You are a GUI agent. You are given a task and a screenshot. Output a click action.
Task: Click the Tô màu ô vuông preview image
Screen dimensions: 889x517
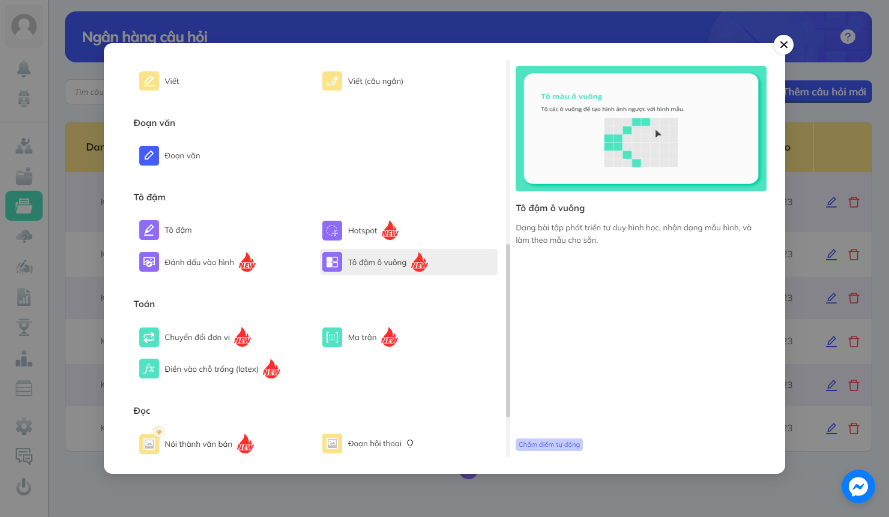[x=641, y=128]
